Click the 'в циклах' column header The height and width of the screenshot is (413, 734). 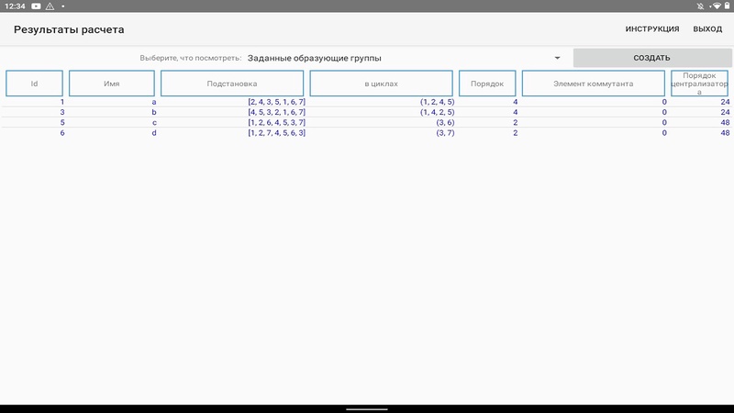pyautogui.click(x=381, y=84)
